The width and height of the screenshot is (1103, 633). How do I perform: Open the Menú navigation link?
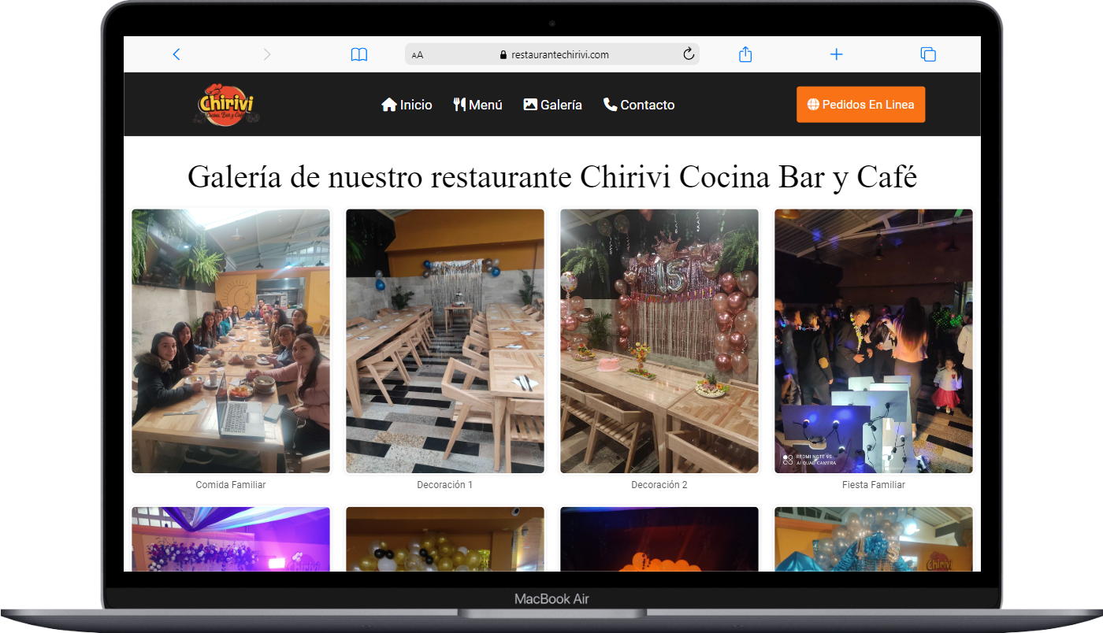point(477,105)
